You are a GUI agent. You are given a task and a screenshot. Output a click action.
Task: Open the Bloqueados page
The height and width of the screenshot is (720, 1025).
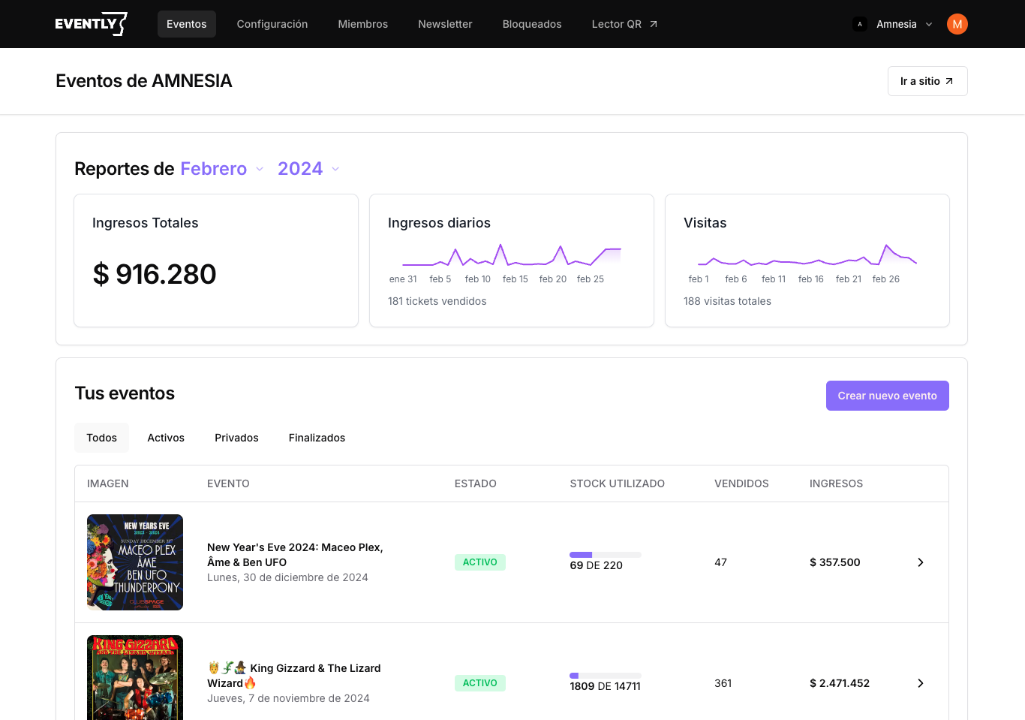tap(531, 24)
